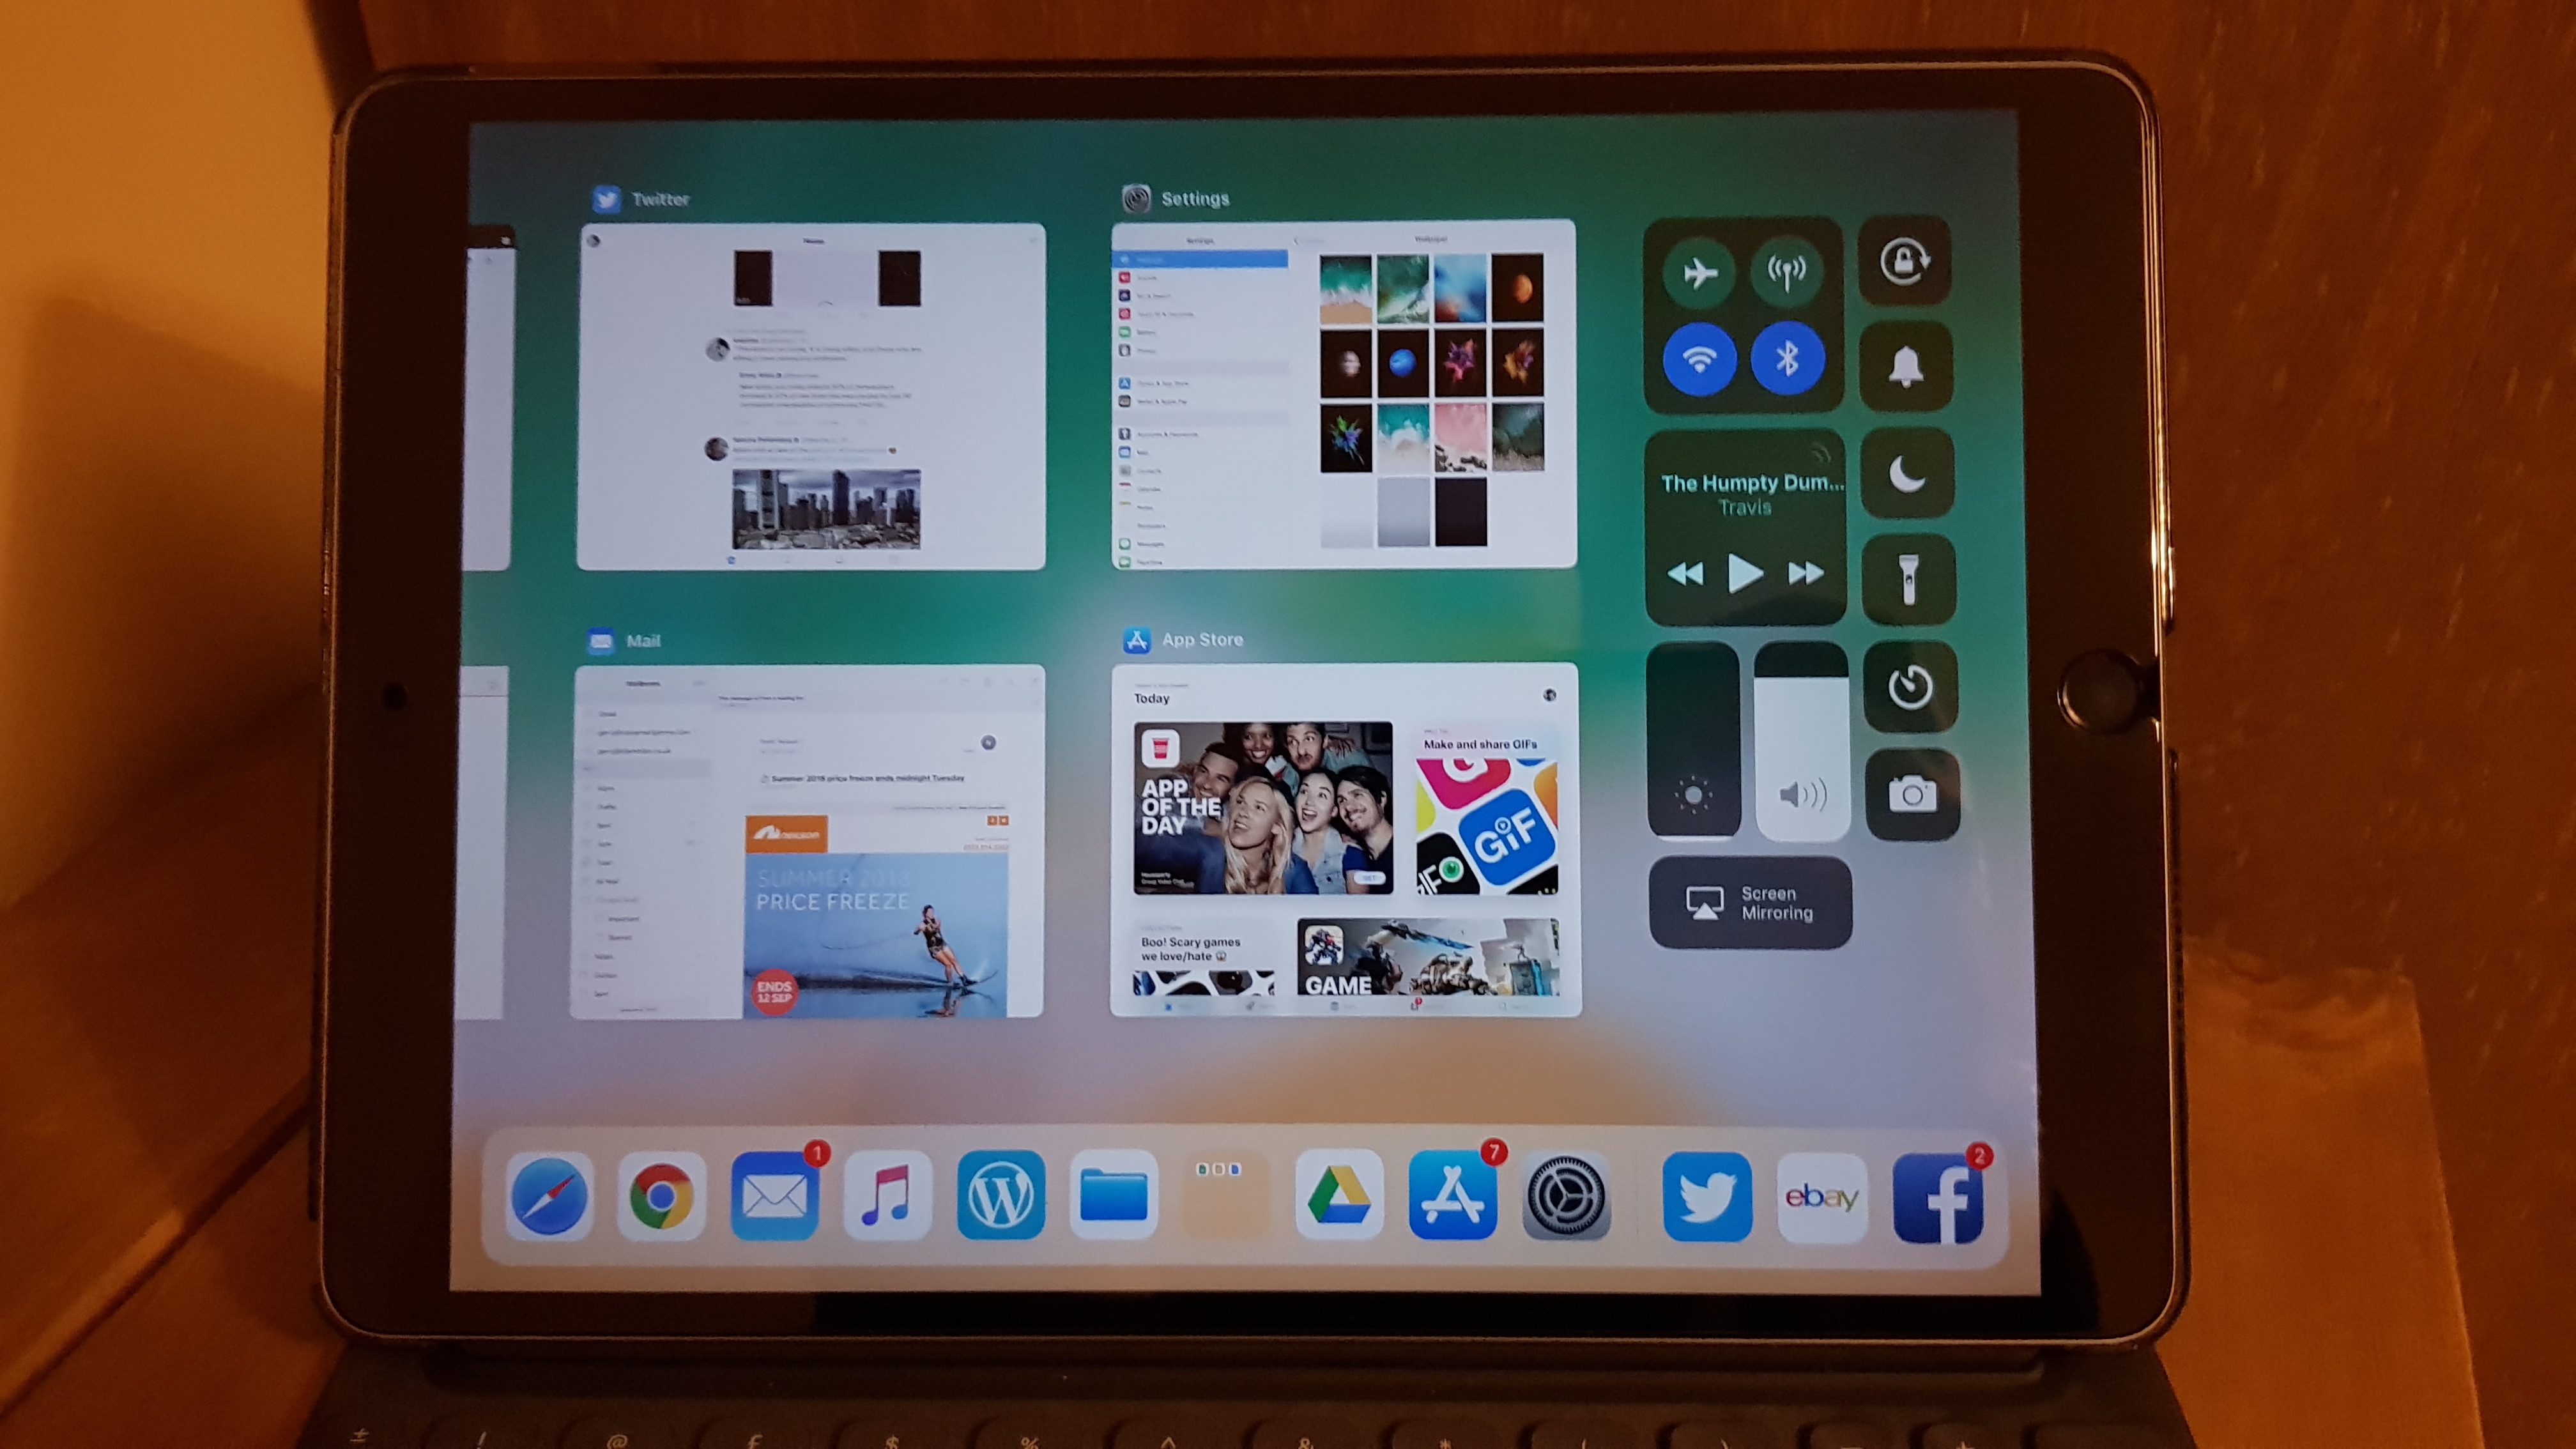Viewport: 2576px width, 1449px height.
Task: Switch to the App Store card
Action: tap(1346, 840)
